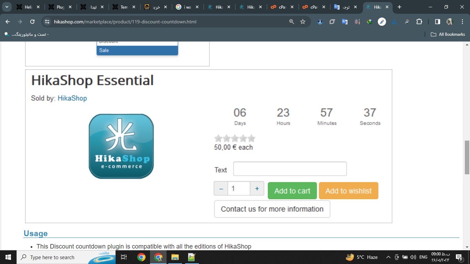Open the Amazon extension icon
The height and width of the screenshot is (264, 470).
[x=320, y=22]
